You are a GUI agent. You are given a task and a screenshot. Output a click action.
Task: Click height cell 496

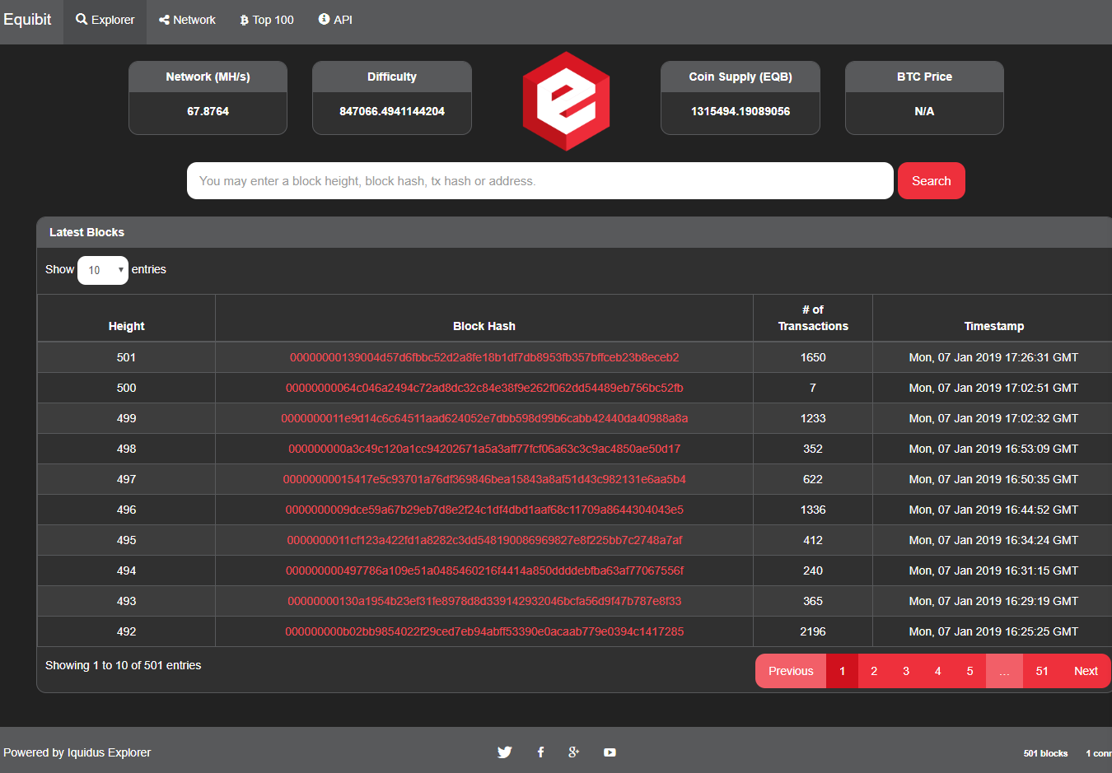tap(126, 510)
